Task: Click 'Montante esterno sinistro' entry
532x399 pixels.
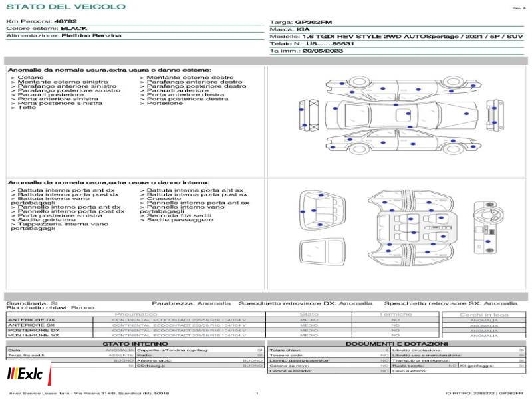Action: (59, 82)
